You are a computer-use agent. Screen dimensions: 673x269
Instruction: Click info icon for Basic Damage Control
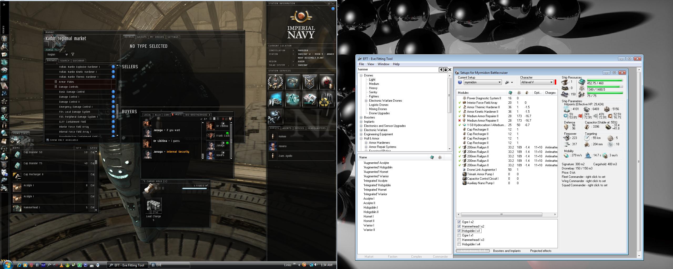pyautogui.click(x=113, y=92)
